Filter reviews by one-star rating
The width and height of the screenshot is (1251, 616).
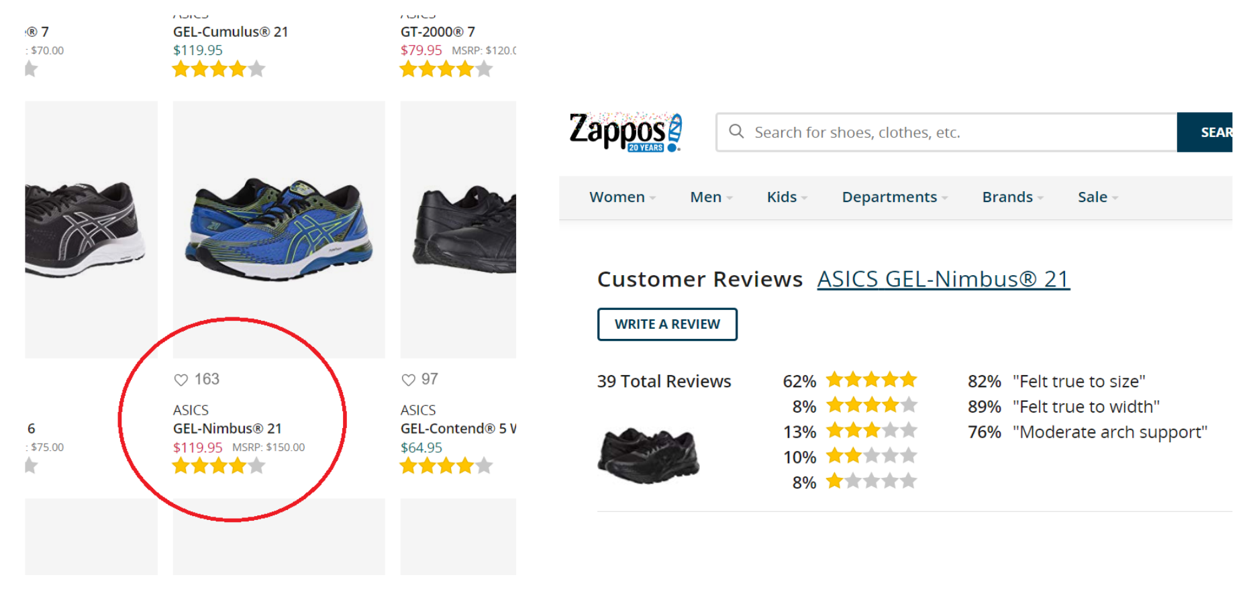coord(871,482)
